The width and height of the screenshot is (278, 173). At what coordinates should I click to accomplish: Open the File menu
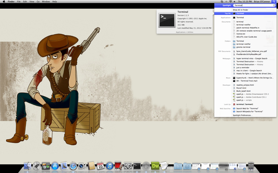pyautogui.click(x=19, y=1)
